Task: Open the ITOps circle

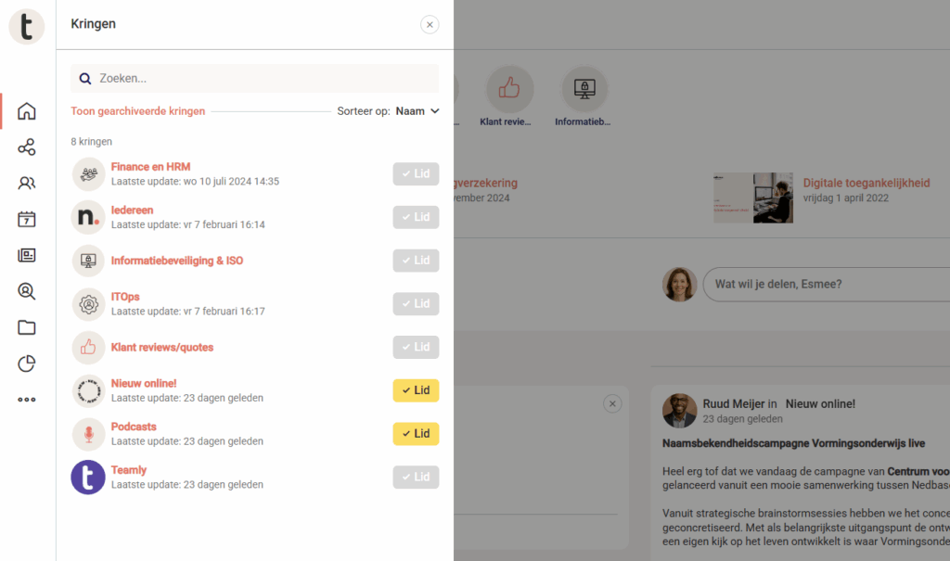Action: click(125, 297)
